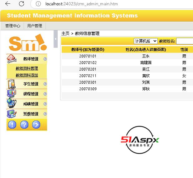Open the 计算机系 department dropdown
The image size is (193, 178).
(x=146, y=41)
